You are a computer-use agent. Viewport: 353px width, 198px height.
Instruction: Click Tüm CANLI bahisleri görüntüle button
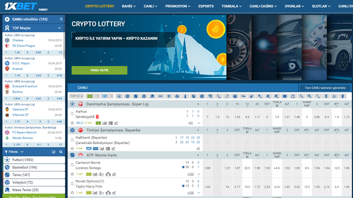click(x=325, y=88)
